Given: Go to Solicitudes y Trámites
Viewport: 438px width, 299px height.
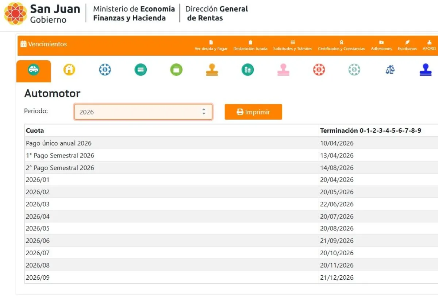Looking at the screenshot, I should click(x=293, y=45).
